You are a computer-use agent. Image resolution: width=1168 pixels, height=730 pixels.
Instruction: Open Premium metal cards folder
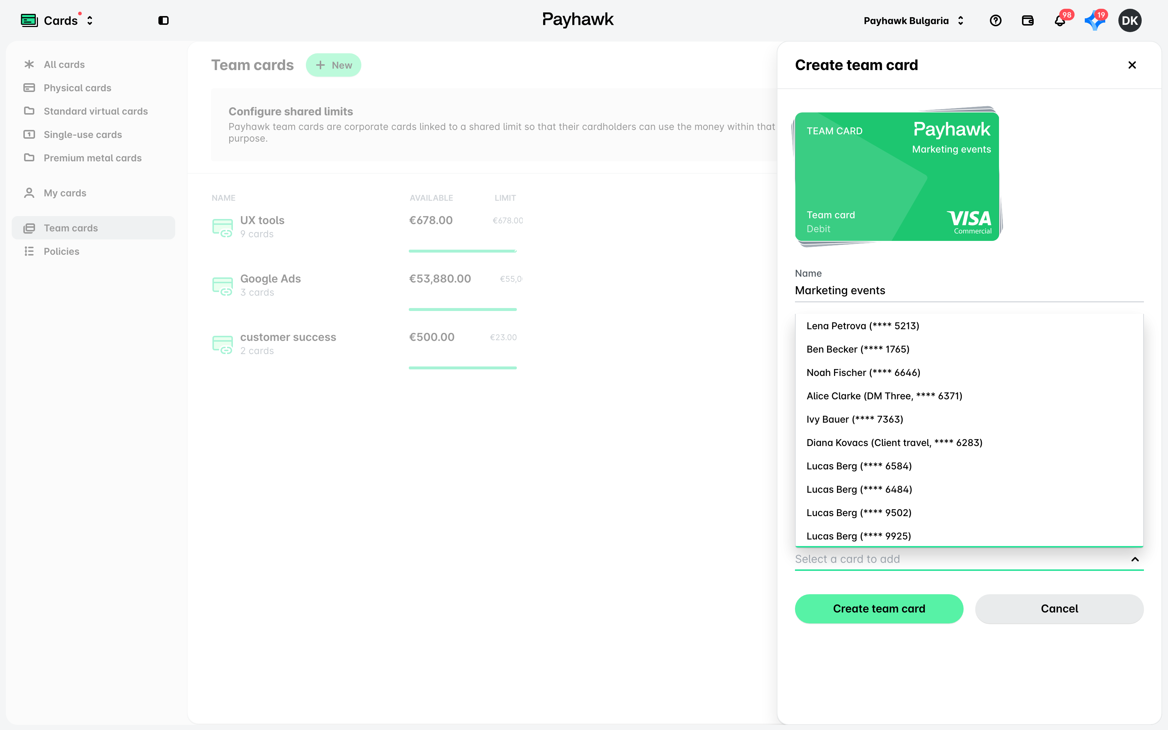(x=93, y=158)
